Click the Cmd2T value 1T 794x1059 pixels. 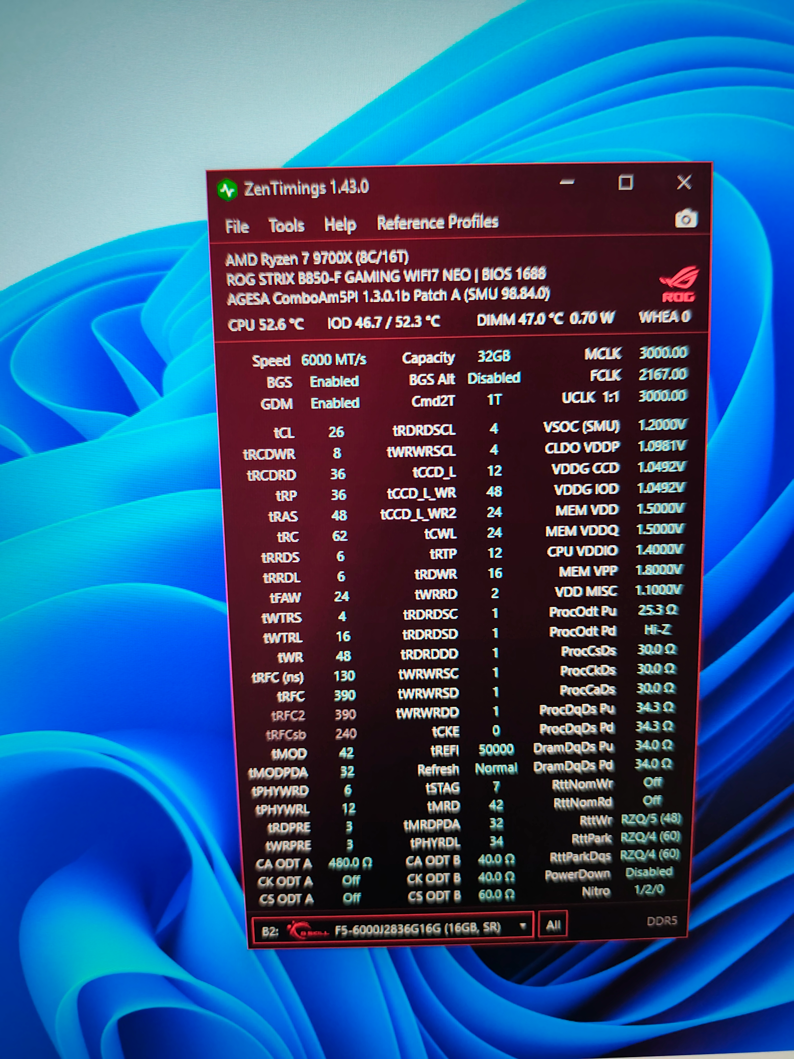pos(494,400)
